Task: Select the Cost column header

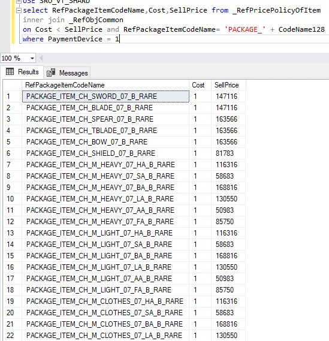Action: click(200, 85)
